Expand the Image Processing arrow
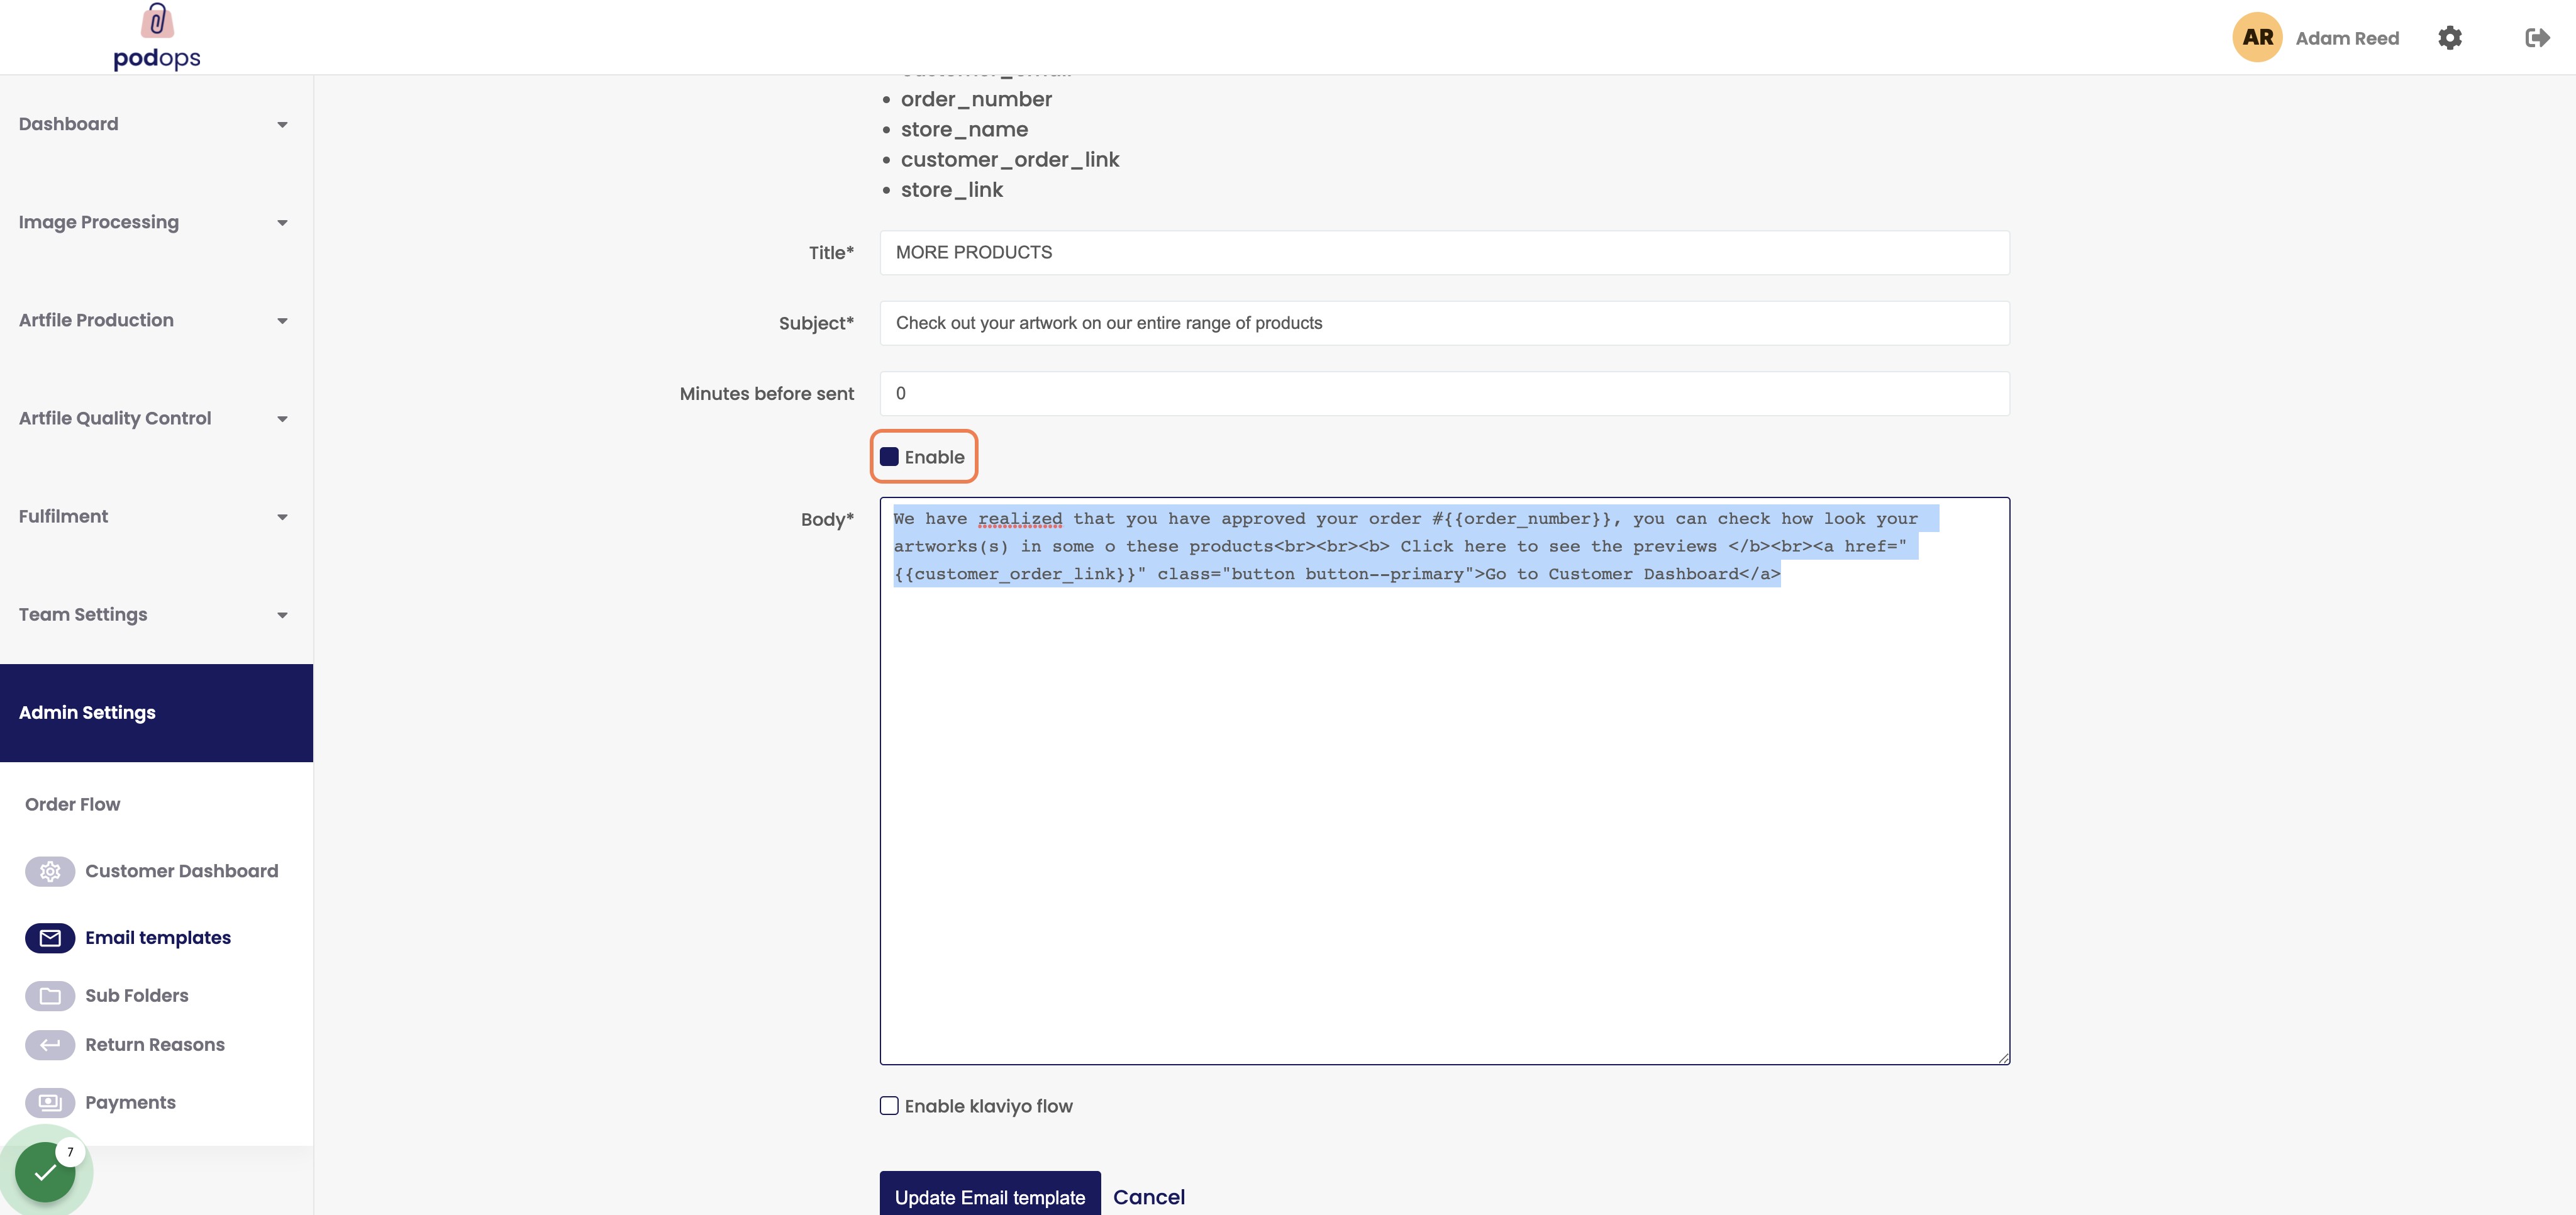2576x1215 pixels. pos(282,223)
